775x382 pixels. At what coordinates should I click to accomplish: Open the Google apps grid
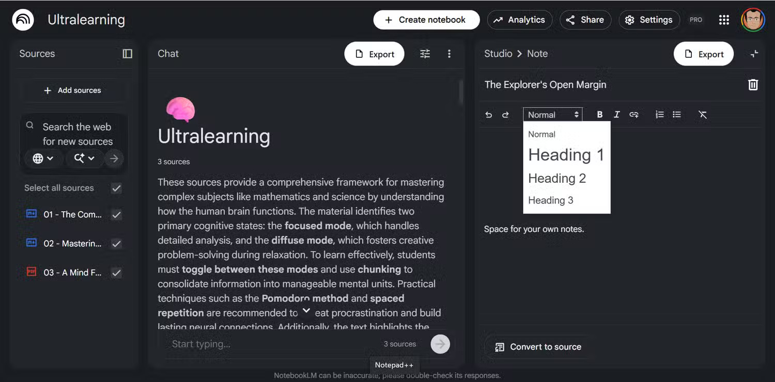tap(724, 20)
